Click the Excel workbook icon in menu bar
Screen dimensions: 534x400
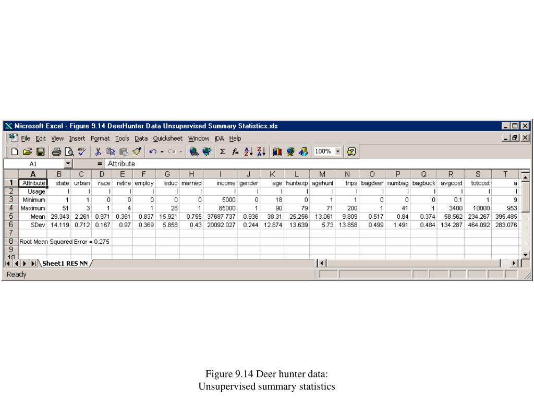(13, 138)
